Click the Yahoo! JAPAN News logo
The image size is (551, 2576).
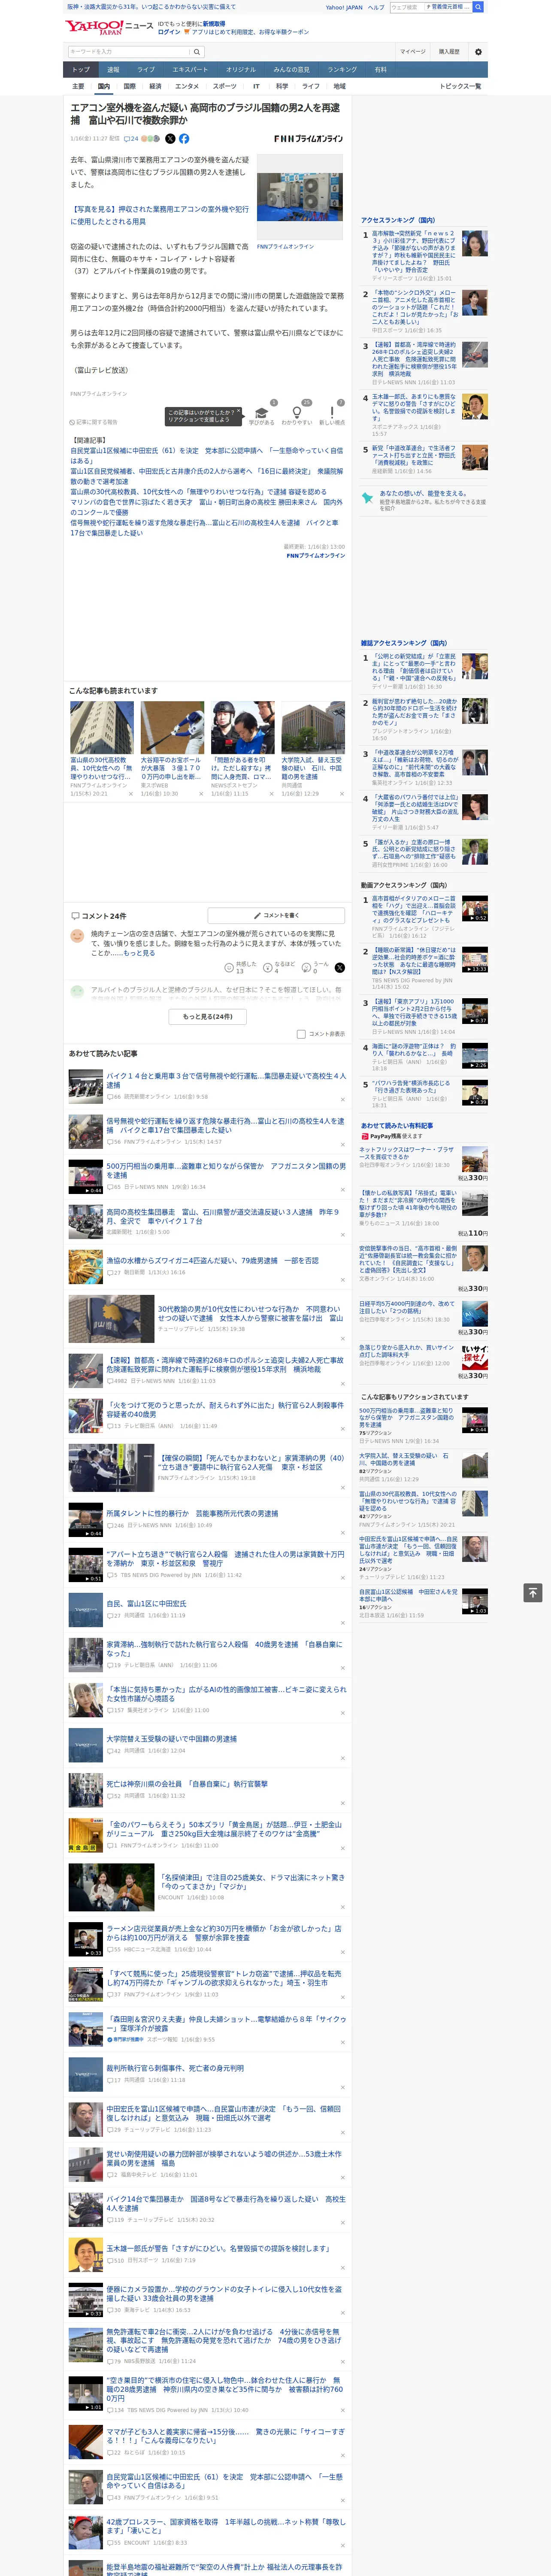coord(109,27)
